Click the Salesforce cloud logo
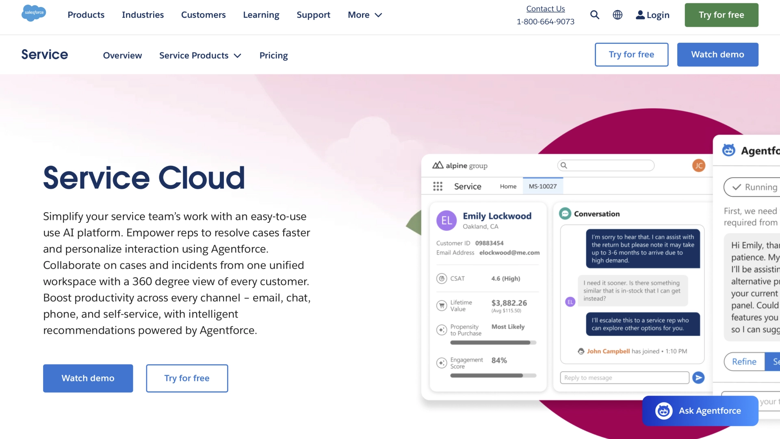The image size is (780, 439). [x=33, y=14]
